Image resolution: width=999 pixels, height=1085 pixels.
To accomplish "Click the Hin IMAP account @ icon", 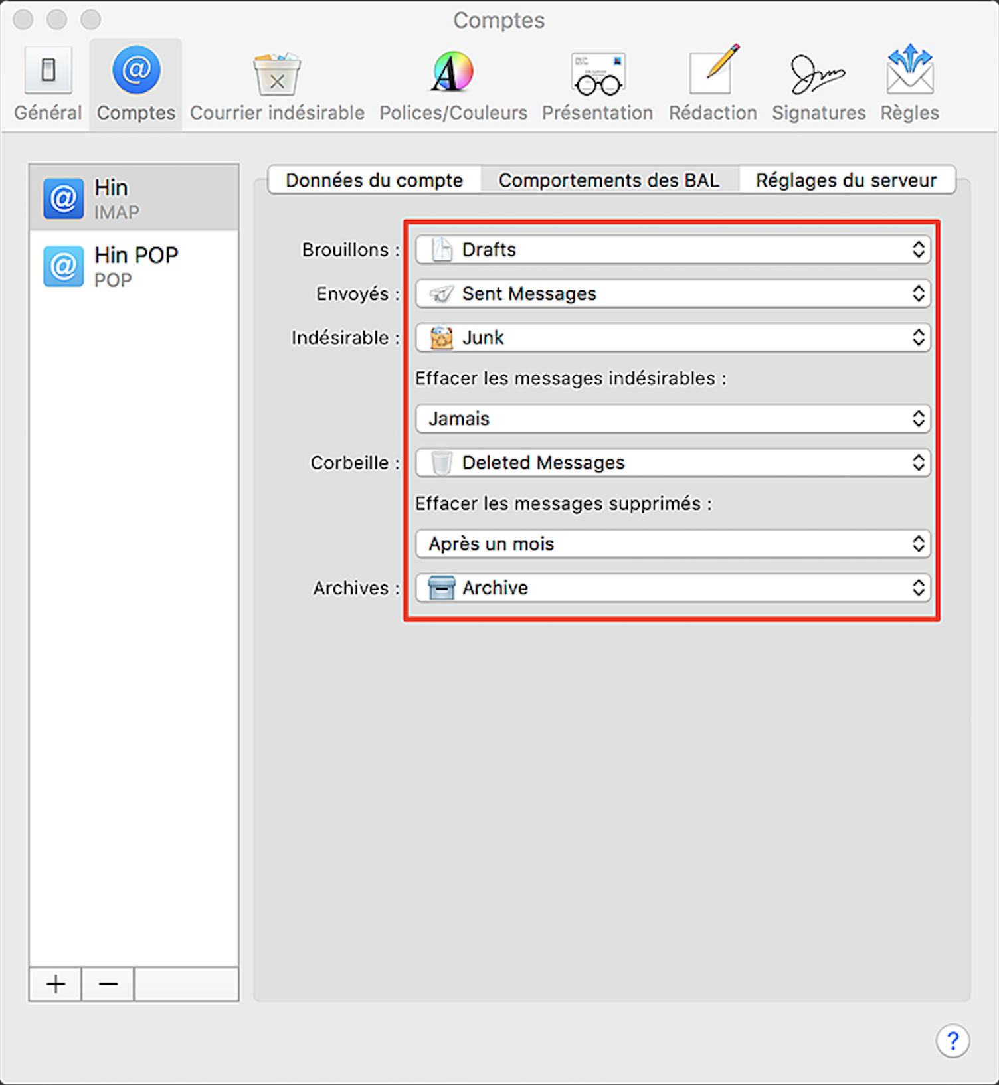I will point(64,198).
